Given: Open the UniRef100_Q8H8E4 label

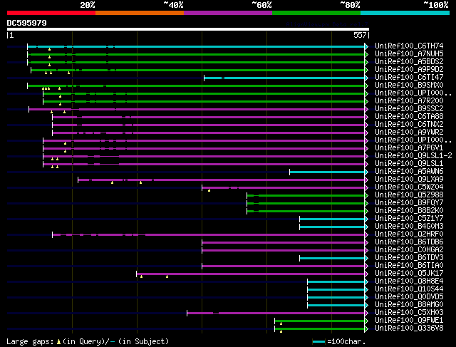Looking at the screenshot, I should pyautogui.click(x=409, y=281).
